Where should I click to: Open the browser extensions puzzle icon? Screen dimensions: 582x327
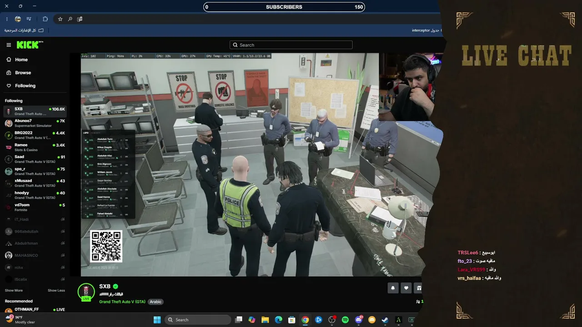[45, 19]
